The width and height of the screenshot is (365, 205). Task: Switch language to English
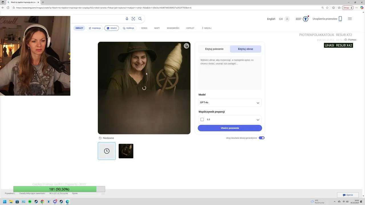[x=271, y=19]
